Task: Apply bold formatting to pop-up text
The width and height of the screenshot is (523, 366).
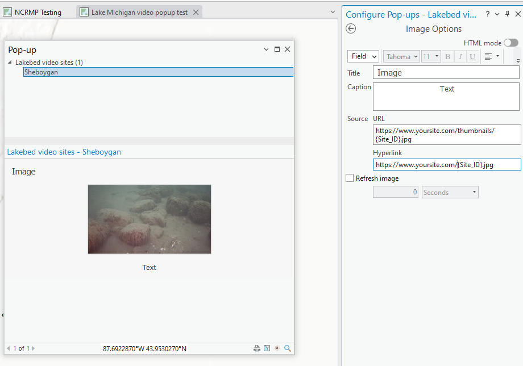Action: coord(447,56)
